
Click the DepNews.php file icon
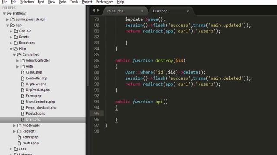pos(23,84)
